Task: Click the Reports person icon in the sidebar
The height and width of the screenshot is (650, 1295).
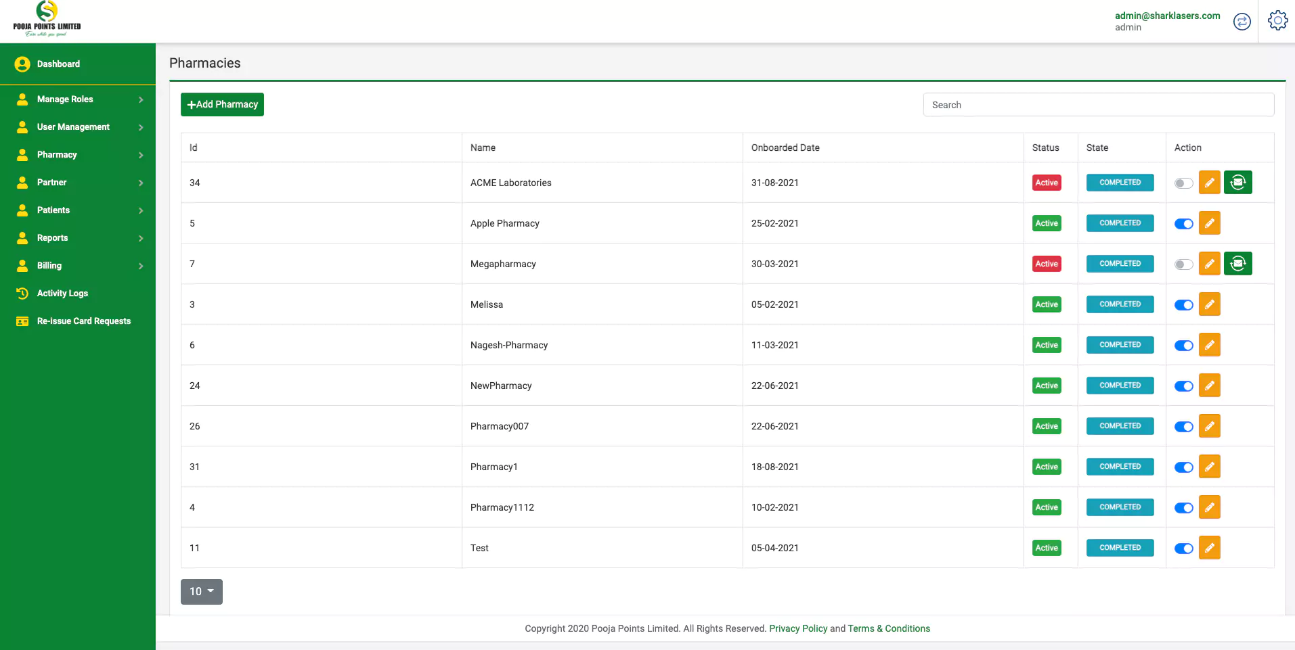Action: click(22, 238)
